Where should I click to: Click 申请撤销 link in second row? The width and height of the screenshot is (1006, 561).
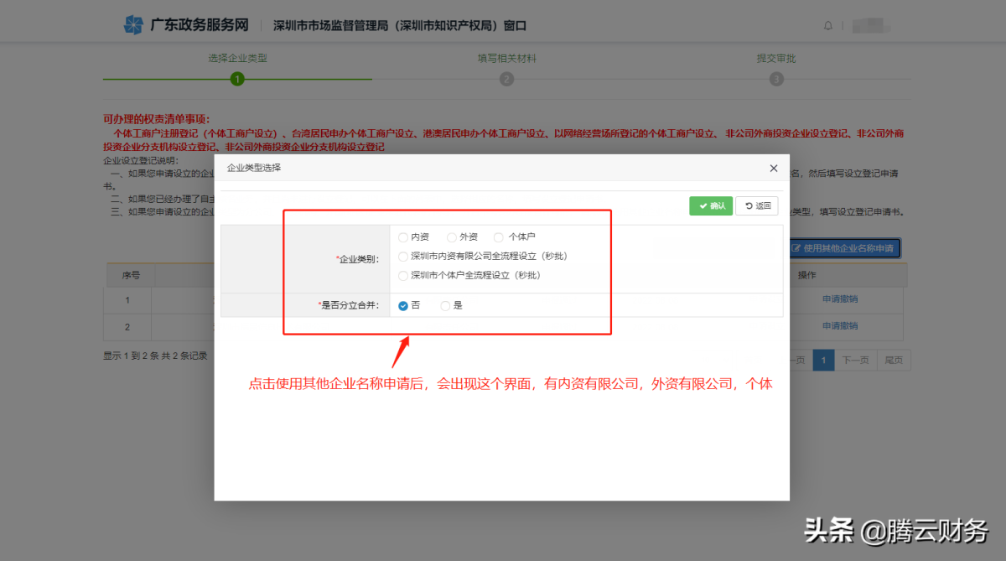click(839, 326)
